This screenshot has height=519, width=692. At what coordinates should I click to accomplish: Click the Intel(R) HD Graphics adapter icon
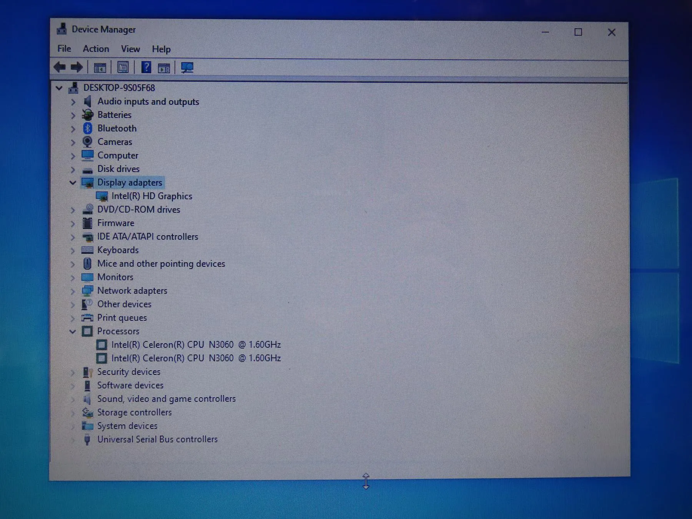click(102, 196)
